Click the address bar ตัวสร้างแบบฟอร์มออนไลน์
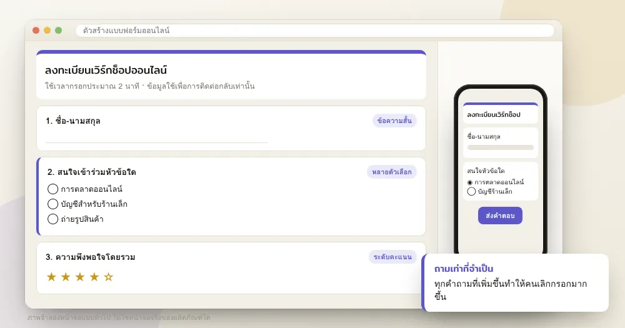 tap(315, 31)
